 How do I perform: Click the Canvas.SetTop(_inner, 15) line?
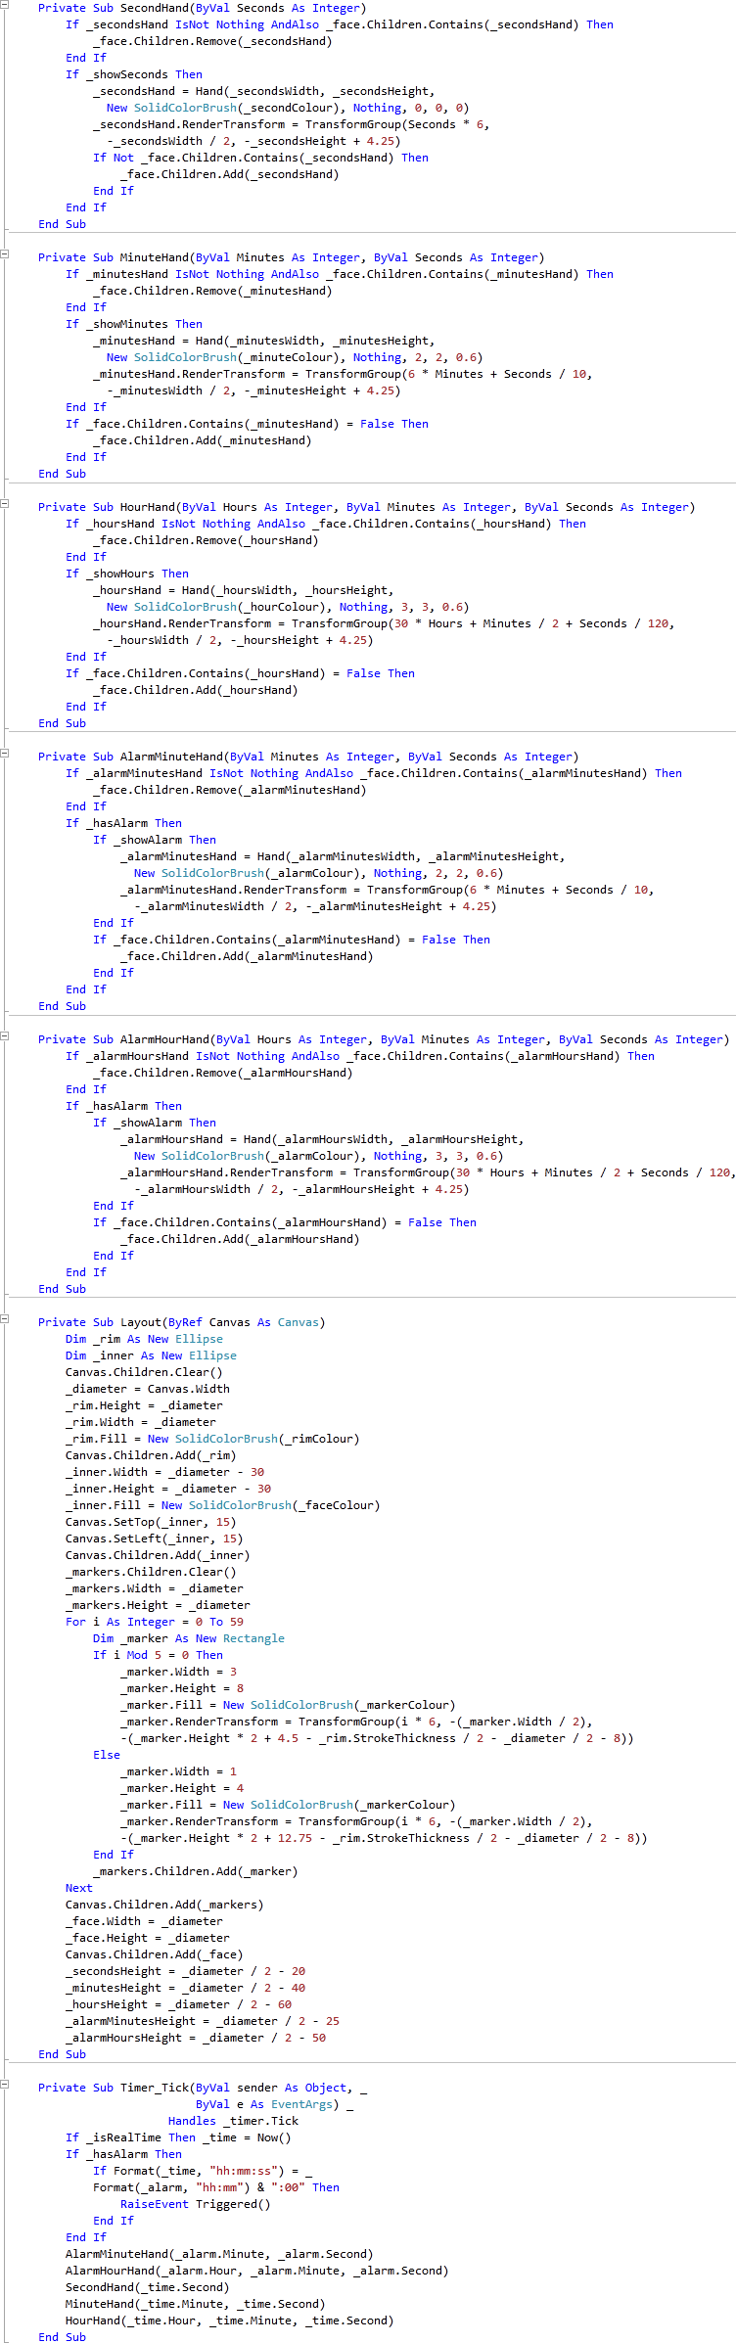tap(151, 1522)
